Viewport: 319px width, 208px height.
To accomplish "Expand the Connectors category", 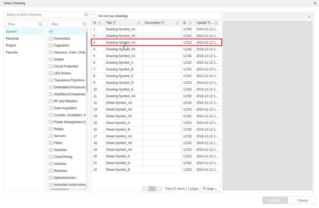I will pos(51,39).
